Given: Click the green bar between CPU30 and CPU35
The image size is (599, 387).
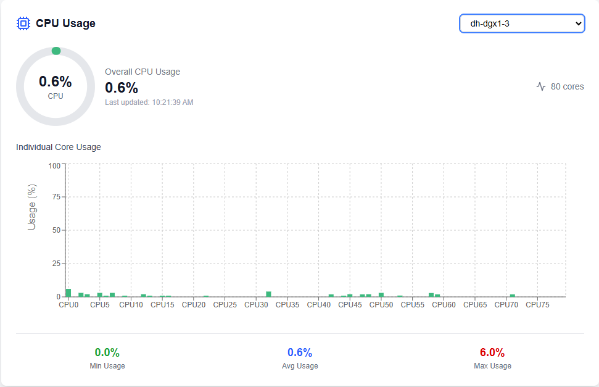Looking at the screenshot, I should click(x=268, y=294).
